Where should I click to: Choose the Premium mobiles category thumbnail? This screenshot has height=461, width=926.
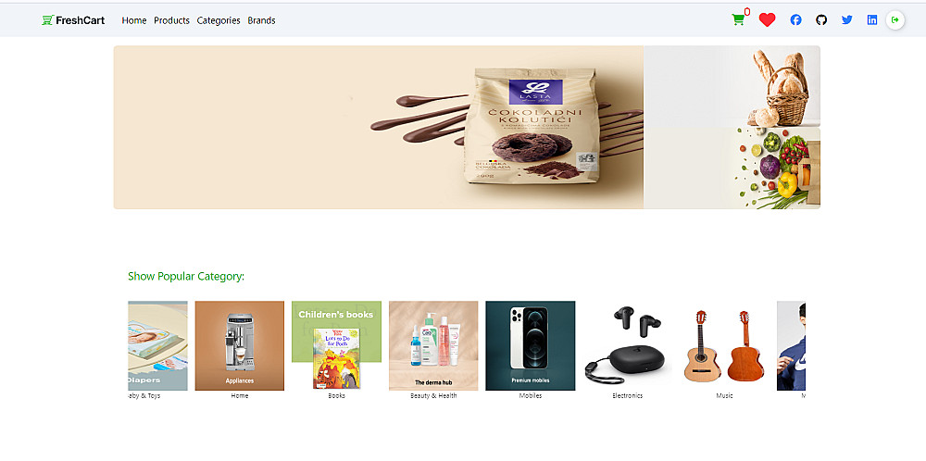pyautogui.click(x=531, y=346)
